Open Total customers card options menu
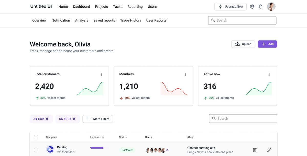Screen dimensions: 307x156 pyautogui.click(x=101, y=74)
